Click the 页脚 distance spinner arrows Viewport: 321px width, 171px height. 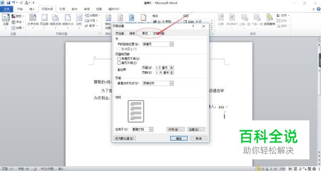pyautogui.click(x=172, y=72)
